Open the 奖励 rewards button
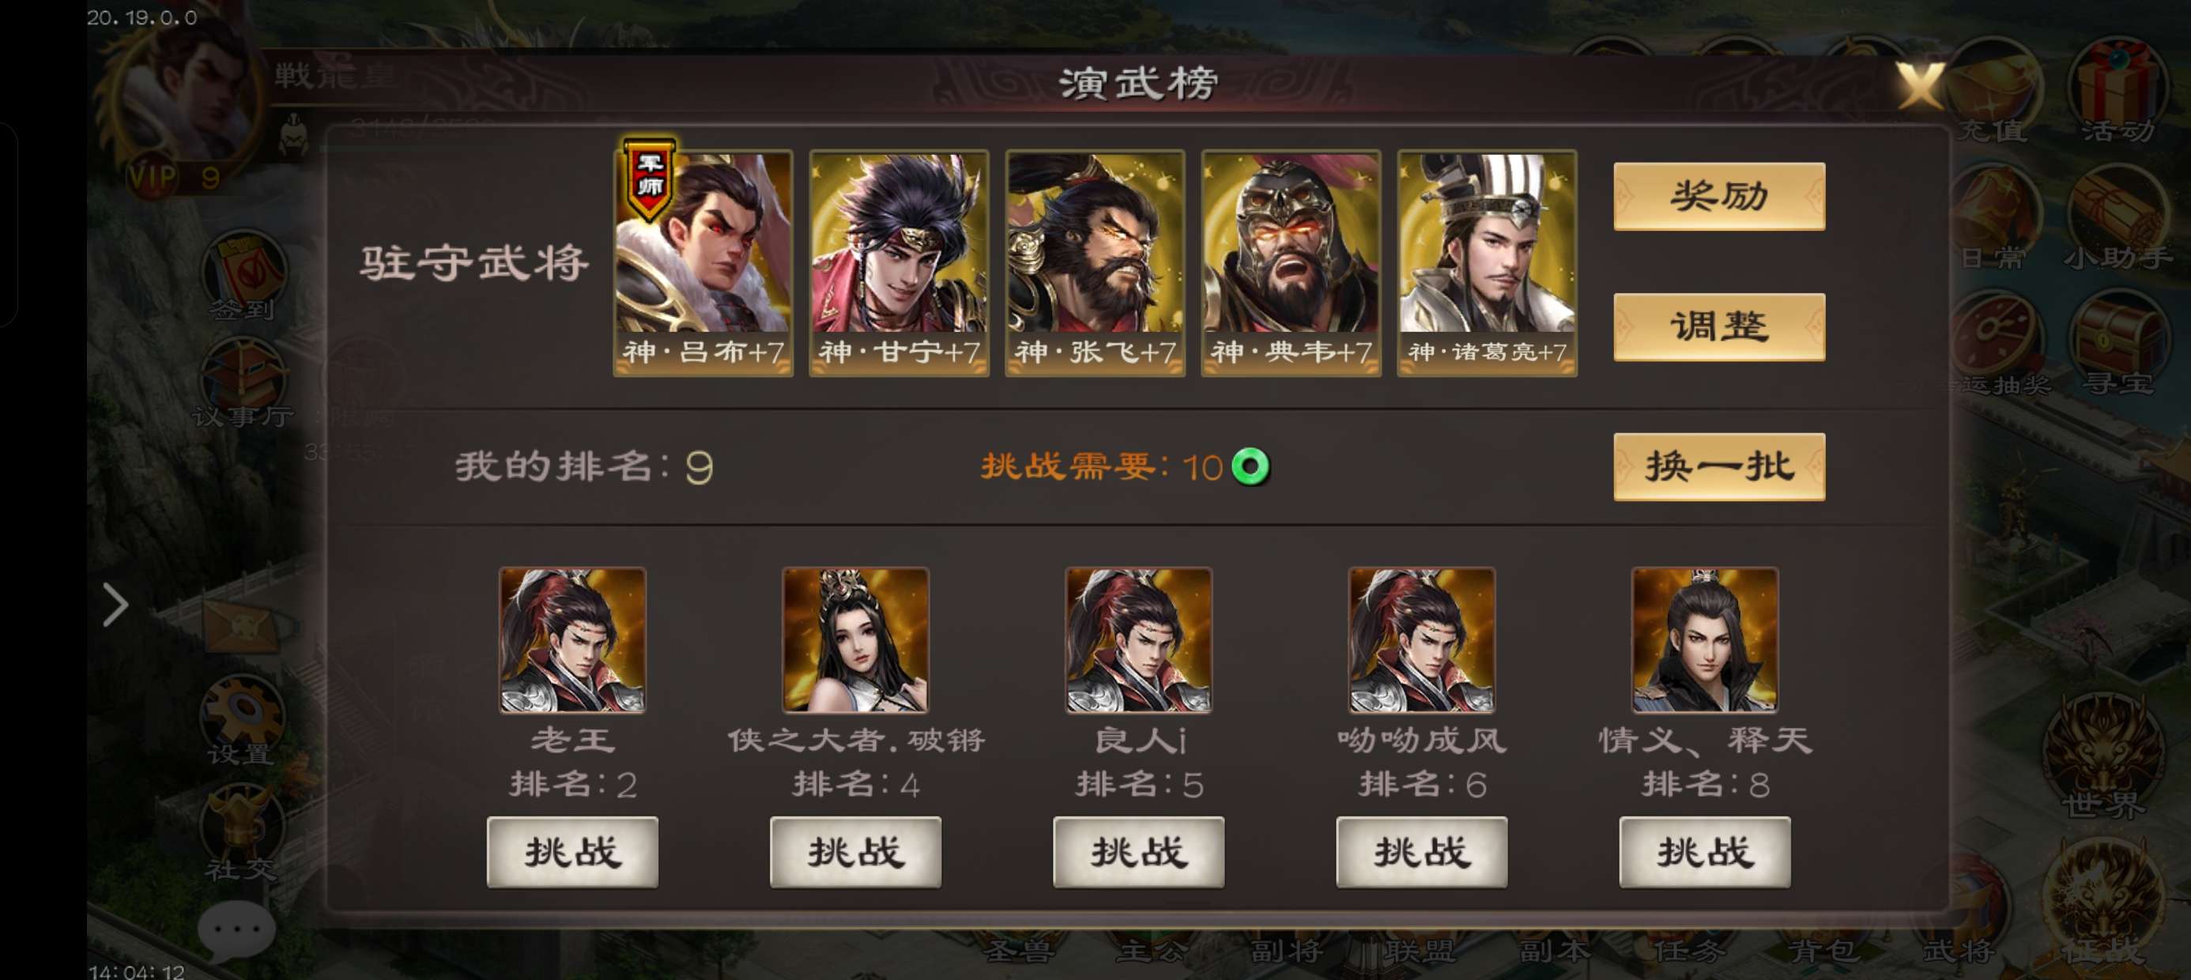 [1719, 196]
